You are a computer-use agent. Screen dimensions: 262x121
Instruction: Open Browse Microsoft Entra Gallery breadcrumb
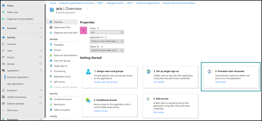click(x=179, y=3)
